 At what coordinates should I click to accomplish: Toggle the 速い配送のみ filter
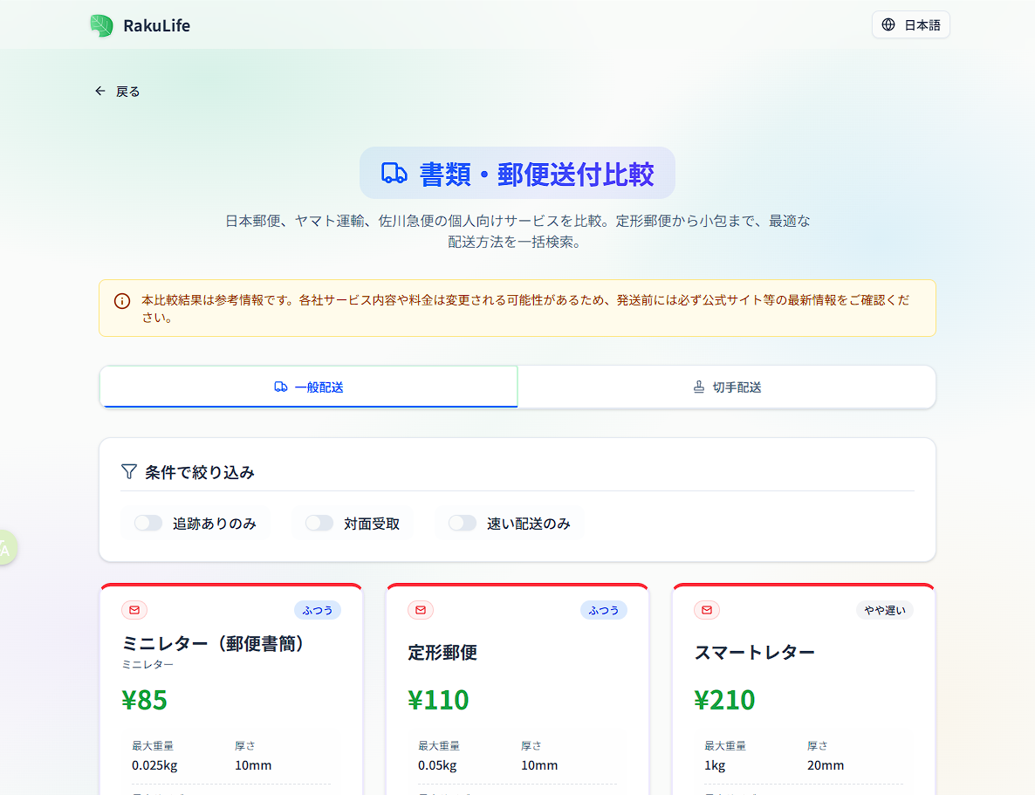(463, 524)
